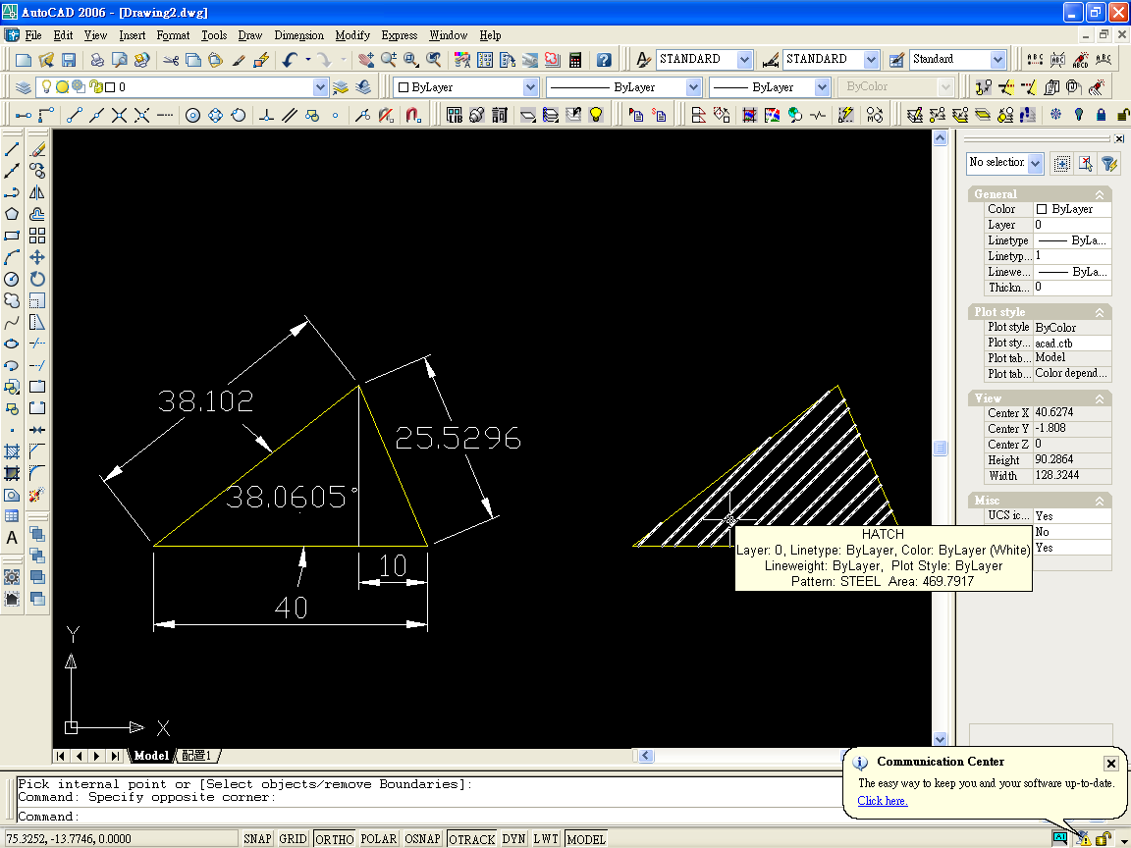Select the Rotate modify tool

tap(37, 279)
